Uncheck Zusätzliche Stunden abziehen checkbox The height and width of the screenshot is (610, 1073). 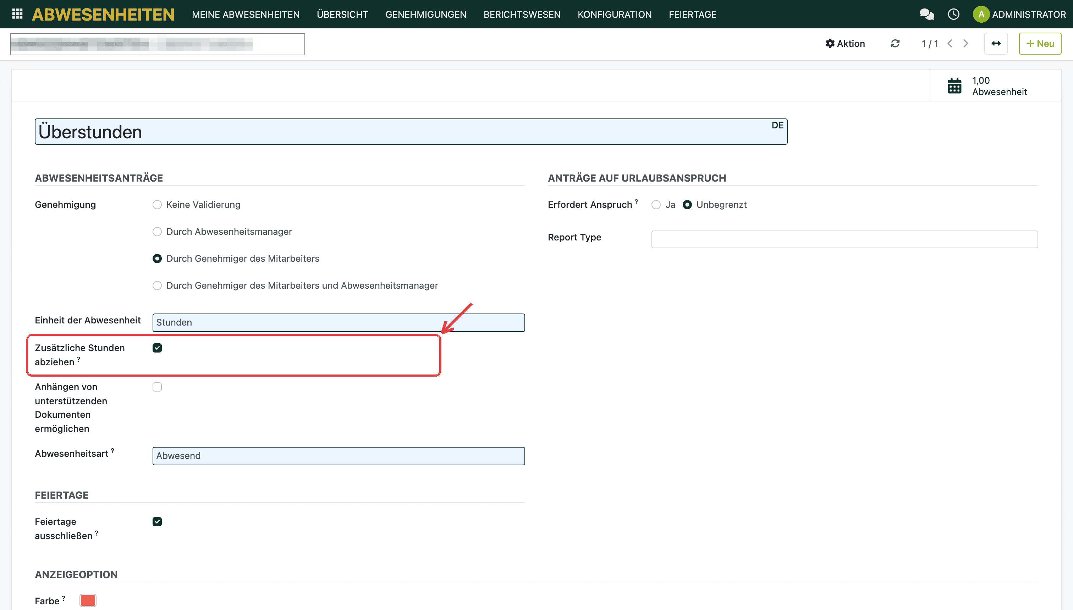pyautogui.click(x=157, y=348)
